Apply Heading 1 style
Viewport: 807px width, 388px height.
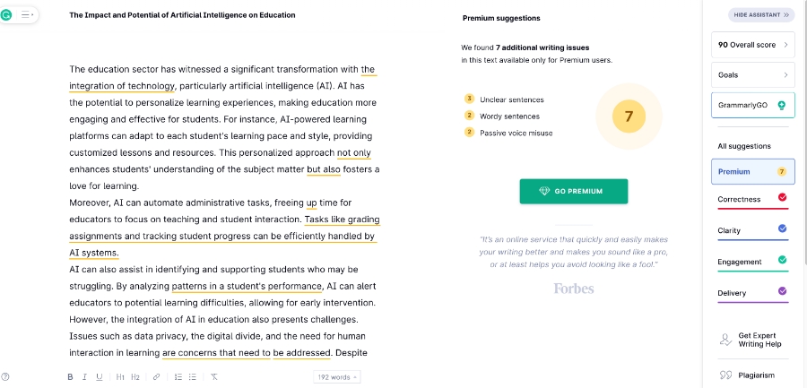tap(120, 377)
